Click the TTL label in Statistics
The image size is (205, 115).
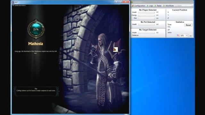pos(169,27)
